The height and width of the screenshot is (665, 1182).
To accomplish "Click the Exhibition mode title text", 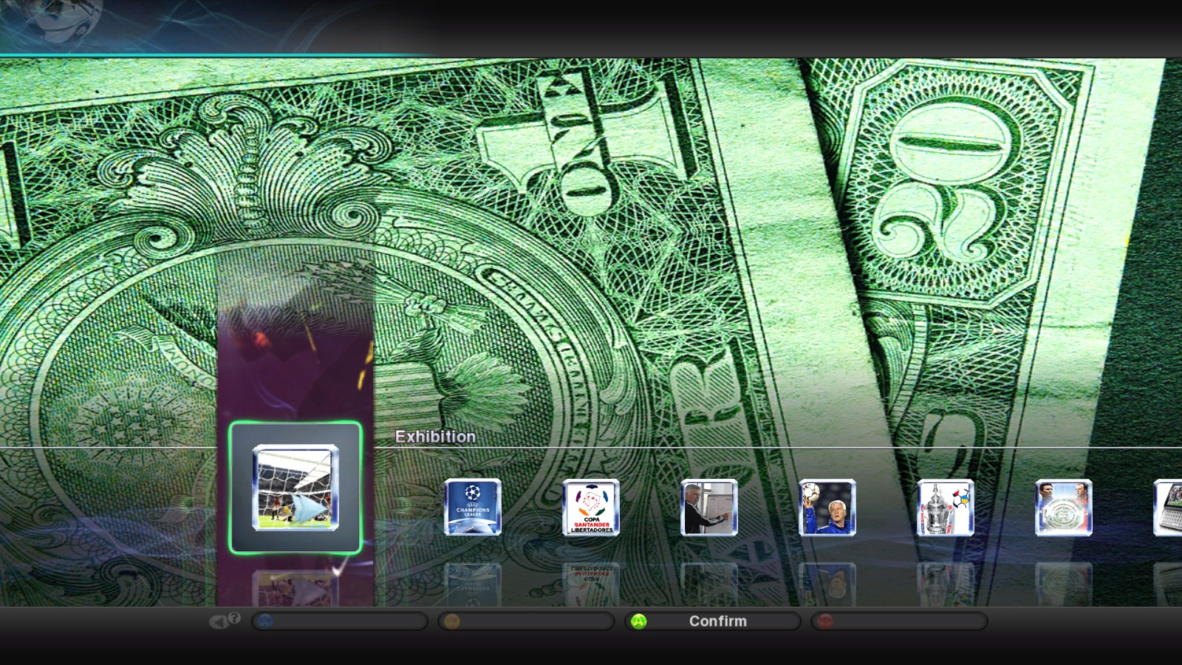I will pyautogui.click(x=435, y=437).
